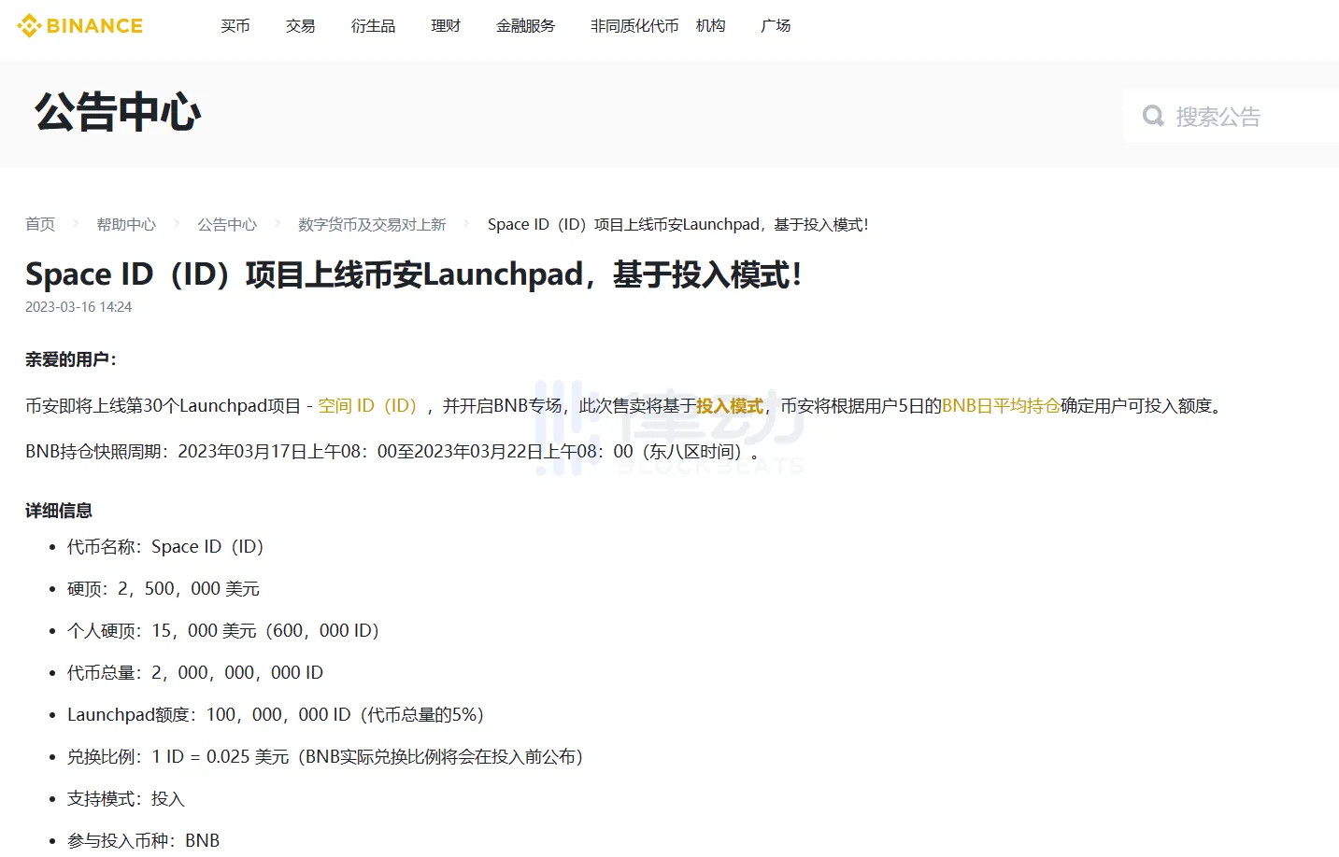Go to 公告中心 breadcrumb
This screenshot has height=857, width=1339.
(227, 224)
